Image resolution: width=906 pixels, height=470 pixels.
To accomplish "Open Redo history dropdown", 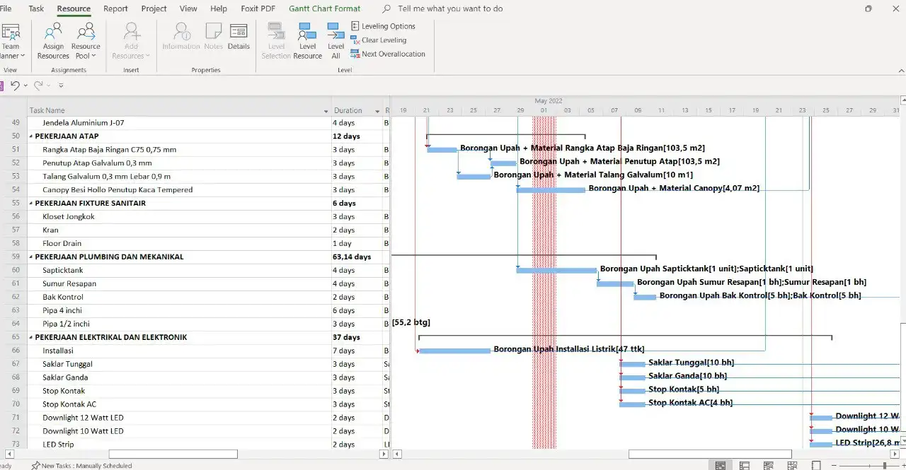I will (48, 86).
